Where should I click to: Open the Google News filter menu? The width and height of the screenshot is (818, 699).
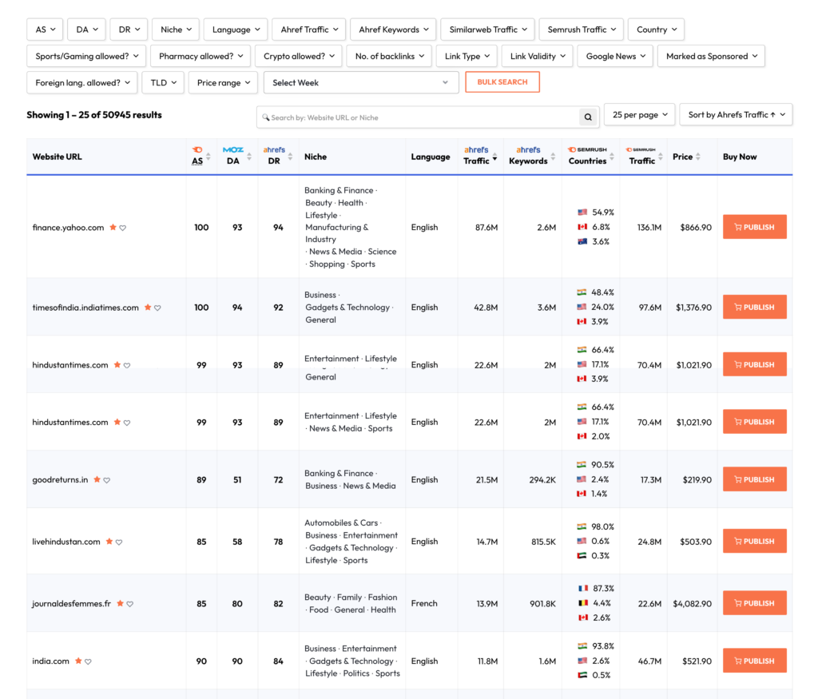615,56
